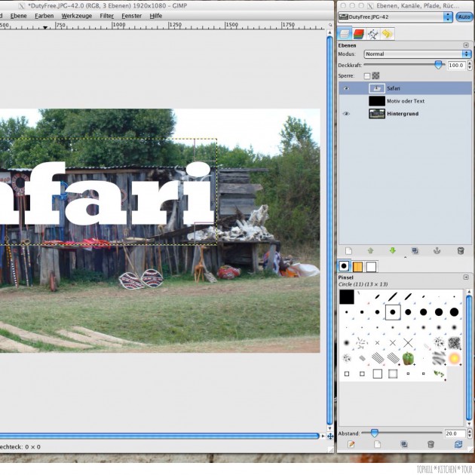Click the navigation cross icon at canvas corner

(x=330, y=437)
